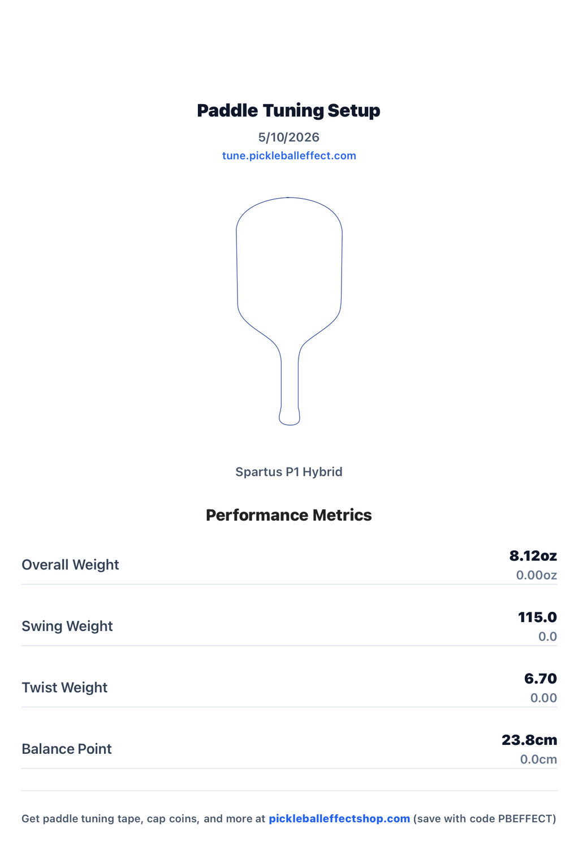The image size is (579, 841).
Task: Open the tune.pickleballeffect.com link
Action: coord(289,156)
